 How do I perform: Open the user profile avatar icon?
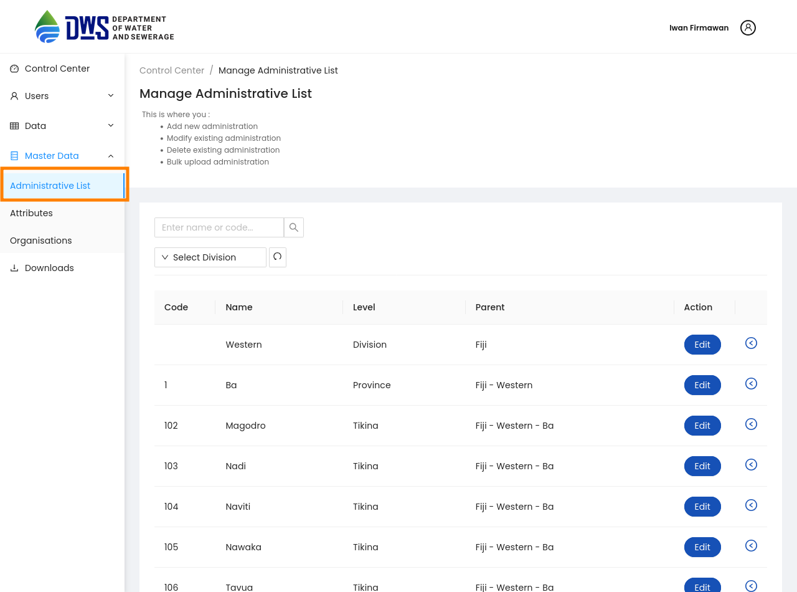tap(748, 27)
